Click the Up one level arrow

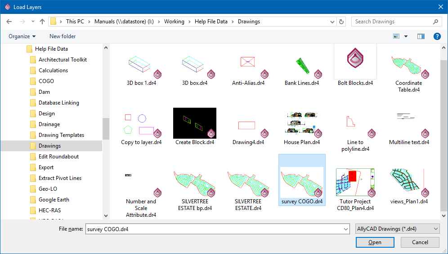(x=42, y=22)
